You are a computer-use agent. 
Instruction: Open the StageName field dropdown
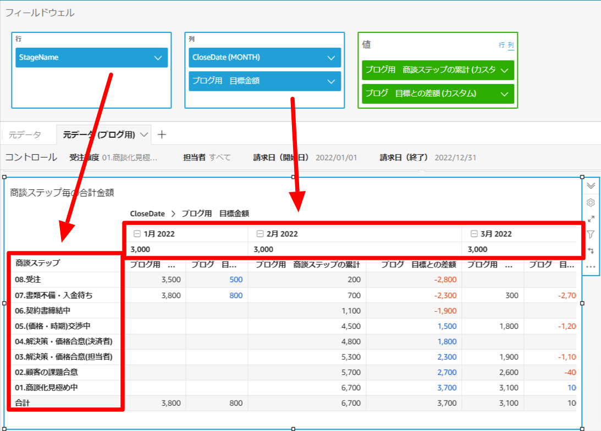[x=158, y=58]
